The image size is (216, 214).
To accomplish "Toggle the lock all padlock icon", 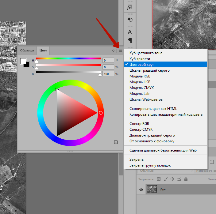I will 186,179.
